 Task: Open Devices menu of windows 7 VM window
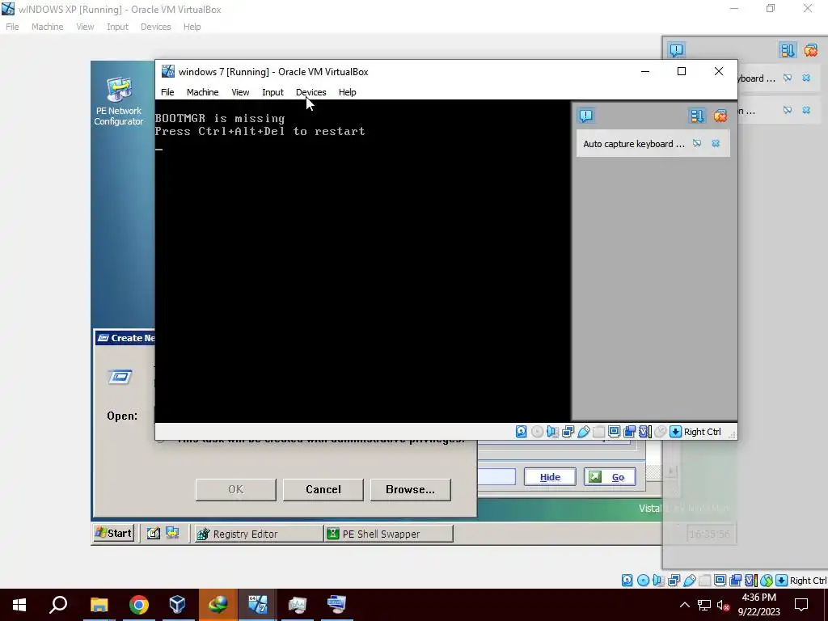pos(311,92)
